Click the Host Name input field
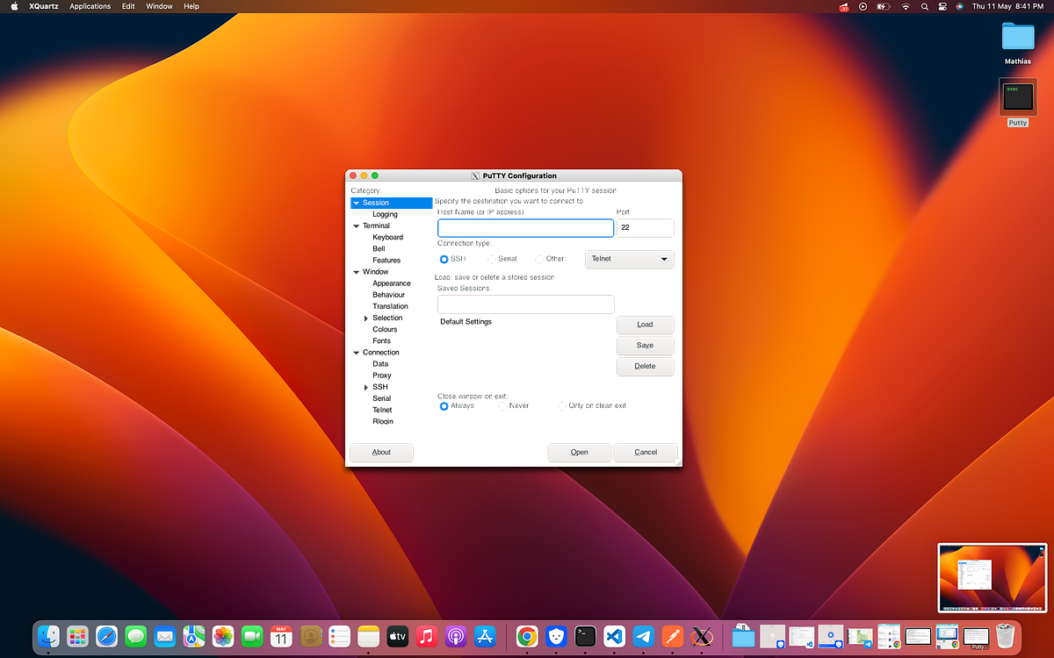 [525, 227]
